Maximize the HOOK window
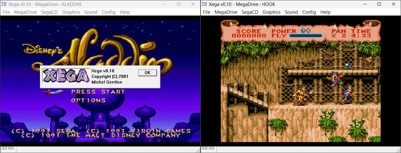401x153 pixels. (379, 4)
